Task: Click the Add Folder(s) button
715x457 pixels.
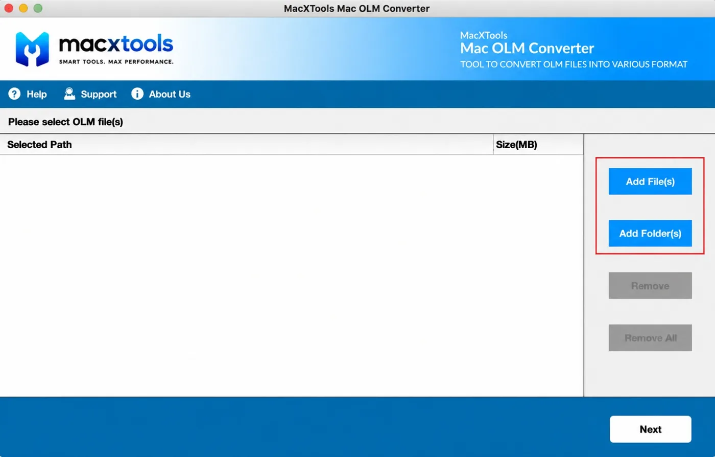Action: point(650,234)
